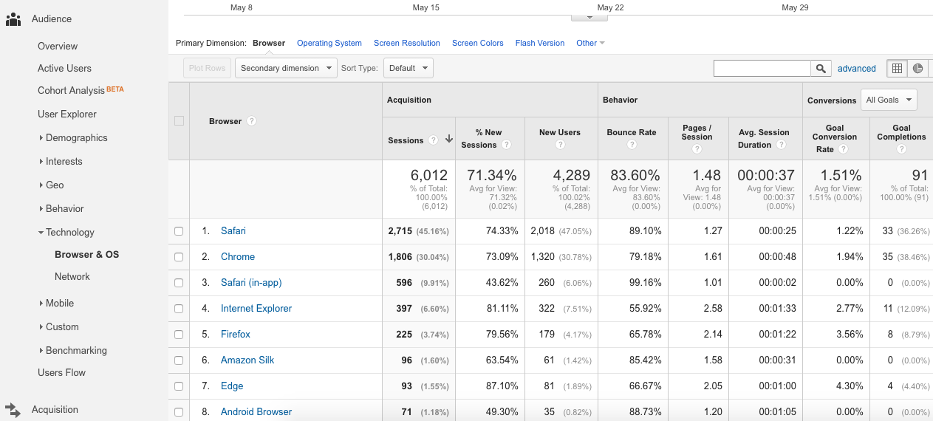Expand the Demographics section in sidebar
Image resolution: width=933 pixels, height=421 pixels.
pos(76,138)
